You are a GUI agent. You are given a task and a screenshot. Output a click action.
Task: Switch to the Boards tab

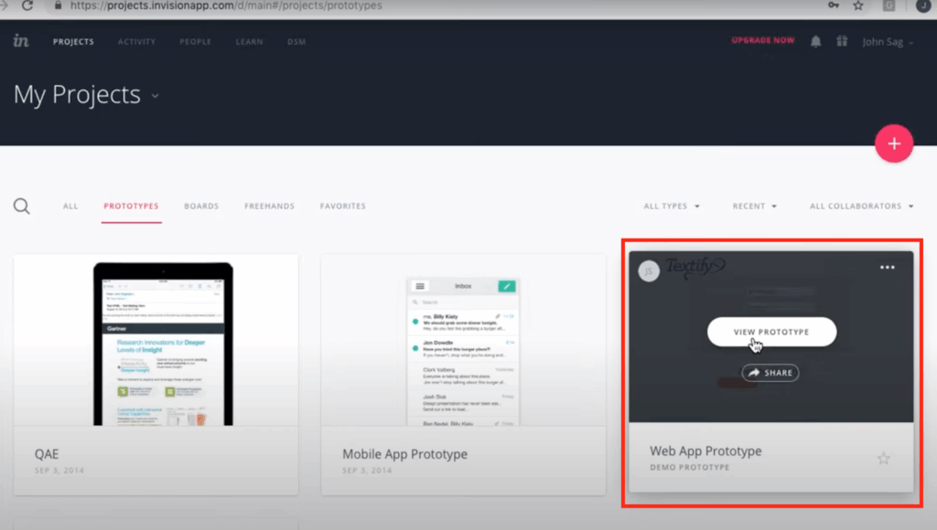pos(201,206)
